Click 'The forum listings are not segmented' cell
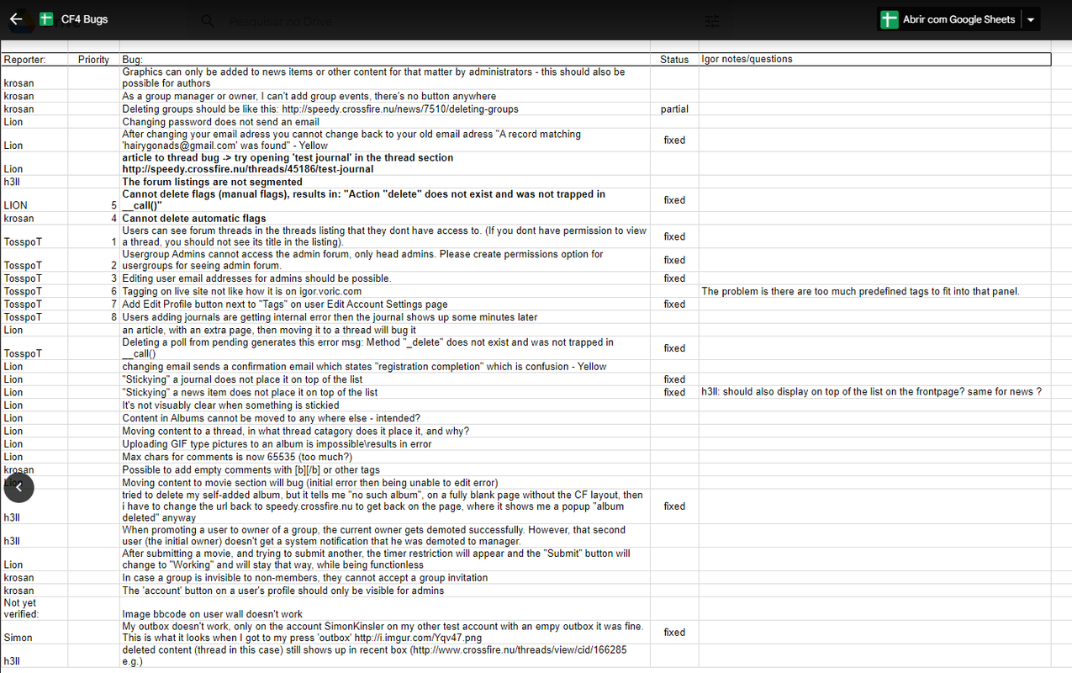 point(385,182)
